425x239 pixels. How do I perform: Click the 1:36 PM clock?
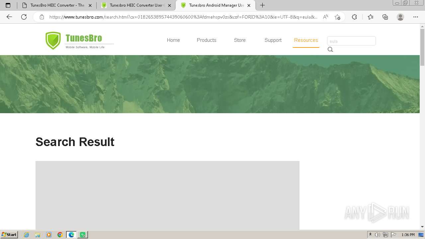click(x=408, y=235)
